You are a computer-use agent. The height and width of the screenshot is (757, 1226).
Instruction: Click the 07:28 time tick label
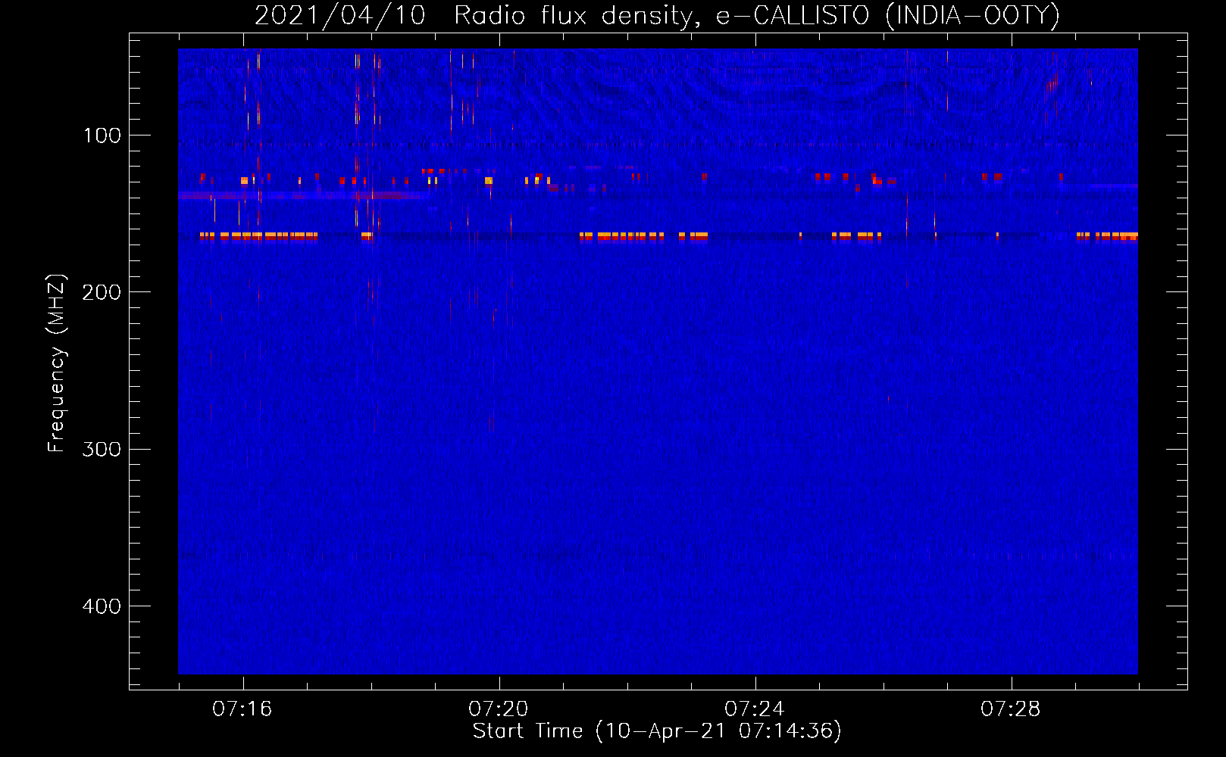[1011, 709]
